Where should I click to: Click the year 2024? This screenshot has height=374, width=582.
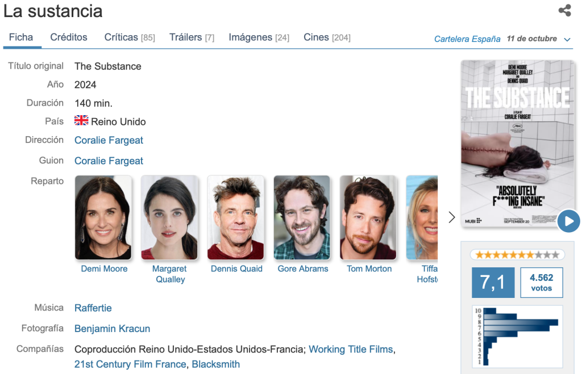(85, 85)
